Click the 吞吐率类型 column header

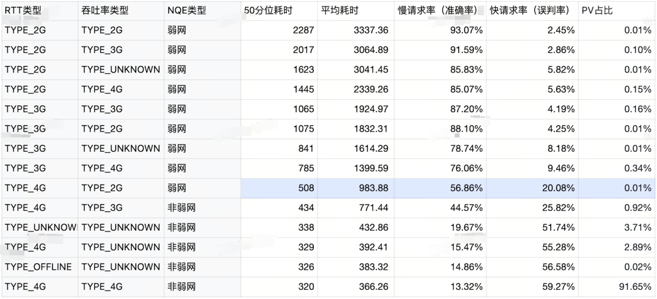(x=121, y=10)
